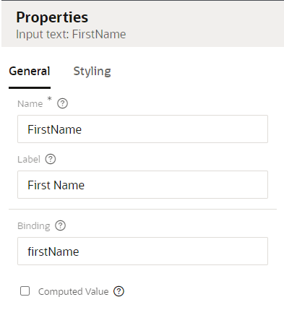The image size is (284, 310).
Task: Click the Label field caption
Action: click(x=29, y=160)
